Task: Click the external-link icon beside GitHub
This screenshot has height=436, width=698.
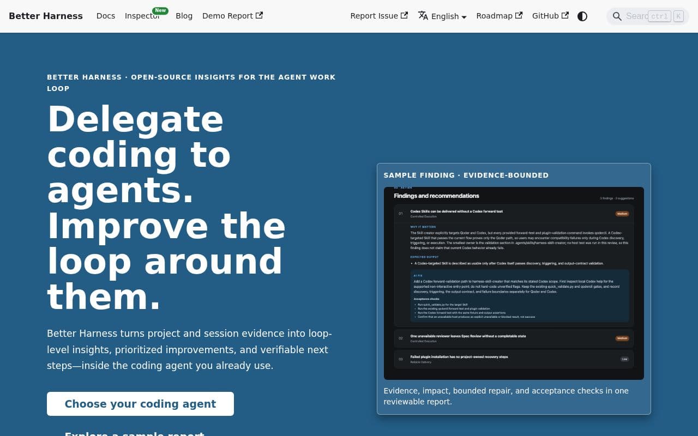Action: [x=565, y=15]
